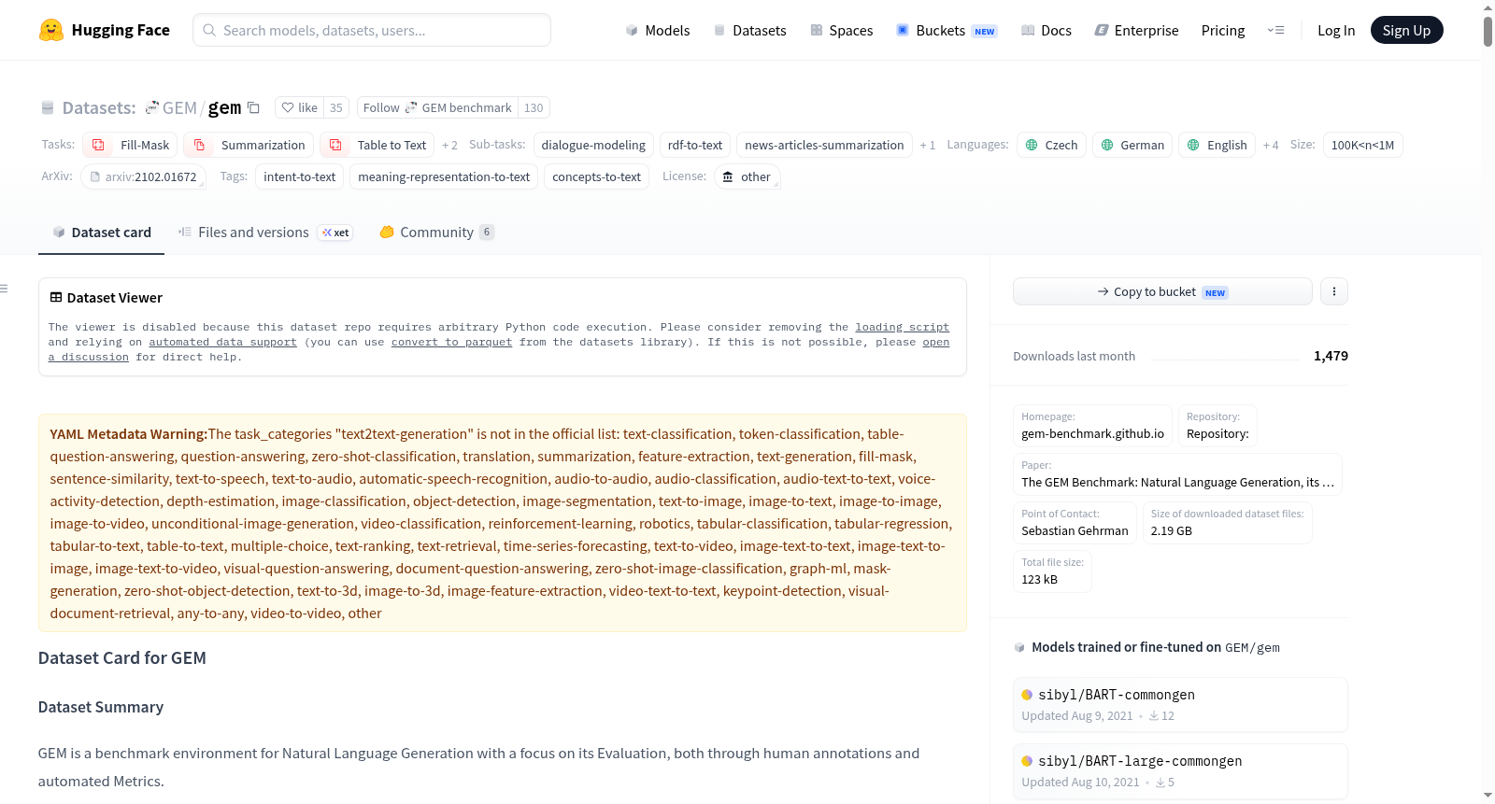Select the rdf-to-text sub-task tag
The image size is (1495, 804).
695,145
